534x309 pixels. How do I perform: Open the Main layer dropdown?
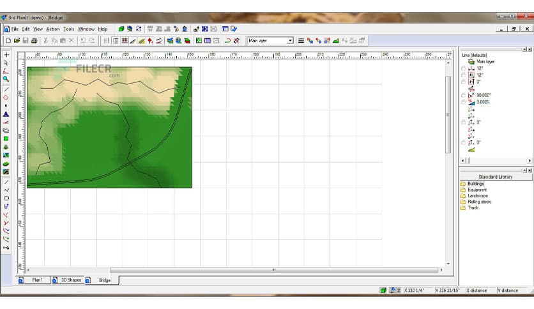click(290, 40)
